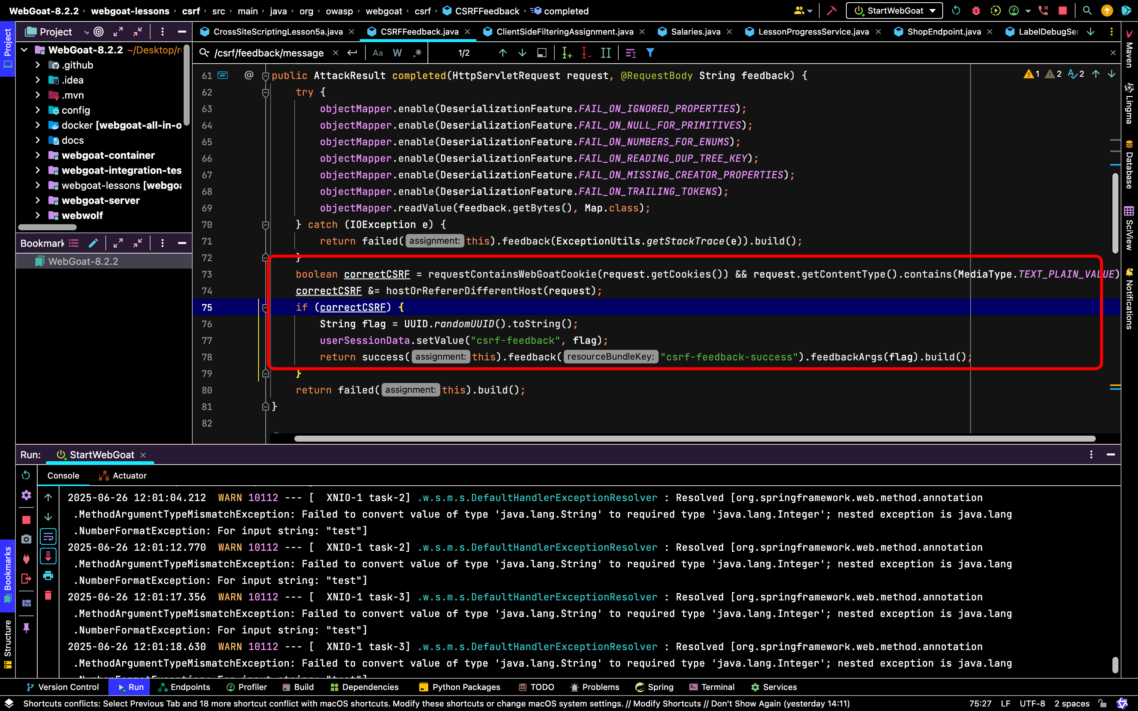Open the Endpoints tool window
Image resolution: width=1138 pixels, height=711 pixels.
(184, 687)
